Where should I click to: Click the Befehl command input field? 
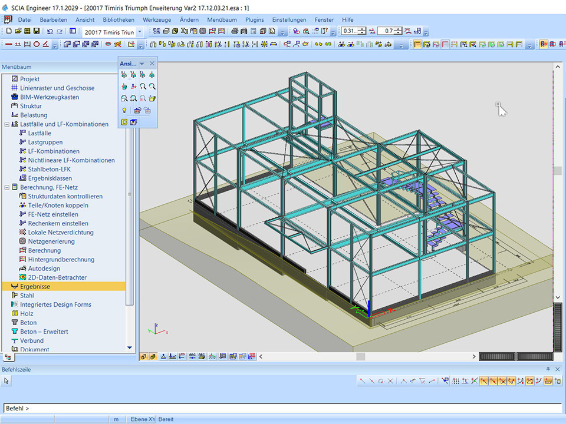tap(283, 408)
